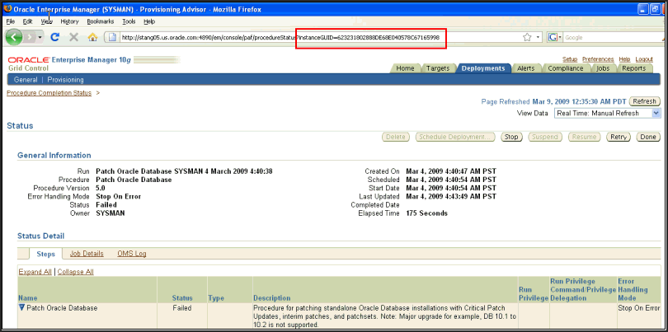Viewport: 668px width, 332px height.
Task: Click the Stop procedure button
Action: click(511, 137)
